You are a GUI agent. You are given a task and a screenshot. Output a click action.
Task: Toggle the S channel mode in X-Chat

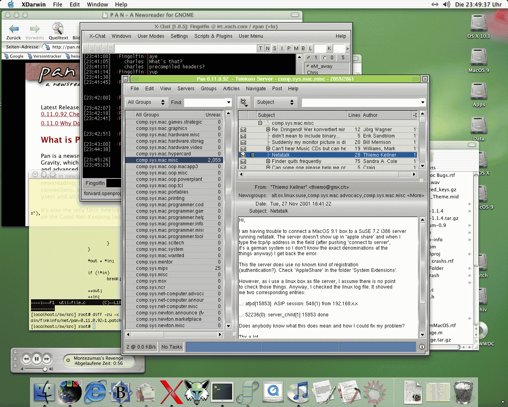click(x=275, y=48)
